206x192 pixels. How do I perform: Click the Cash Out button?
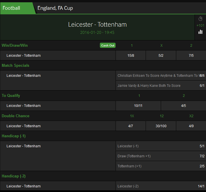(x=108, y=45)
